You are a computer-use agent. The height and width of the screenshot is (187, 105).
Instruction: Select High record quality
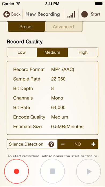(83, 52)
